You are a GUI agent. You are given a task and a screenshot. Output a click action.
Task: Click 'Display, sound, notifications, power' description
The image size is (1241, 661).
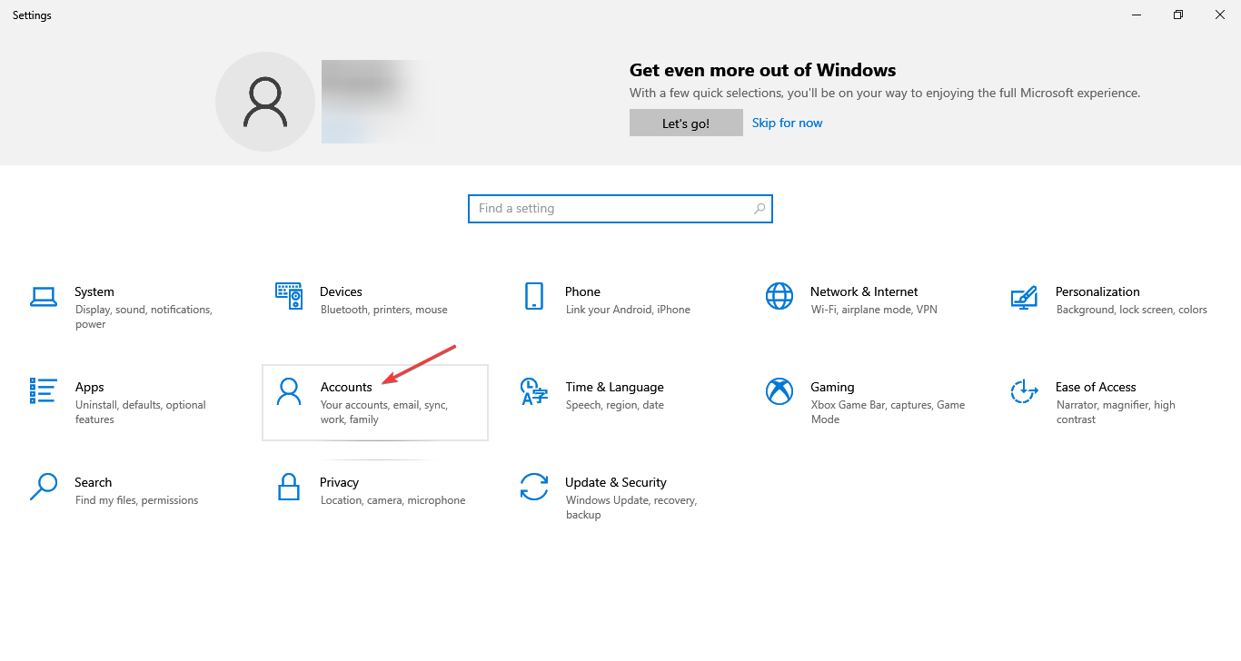point(144,317)
